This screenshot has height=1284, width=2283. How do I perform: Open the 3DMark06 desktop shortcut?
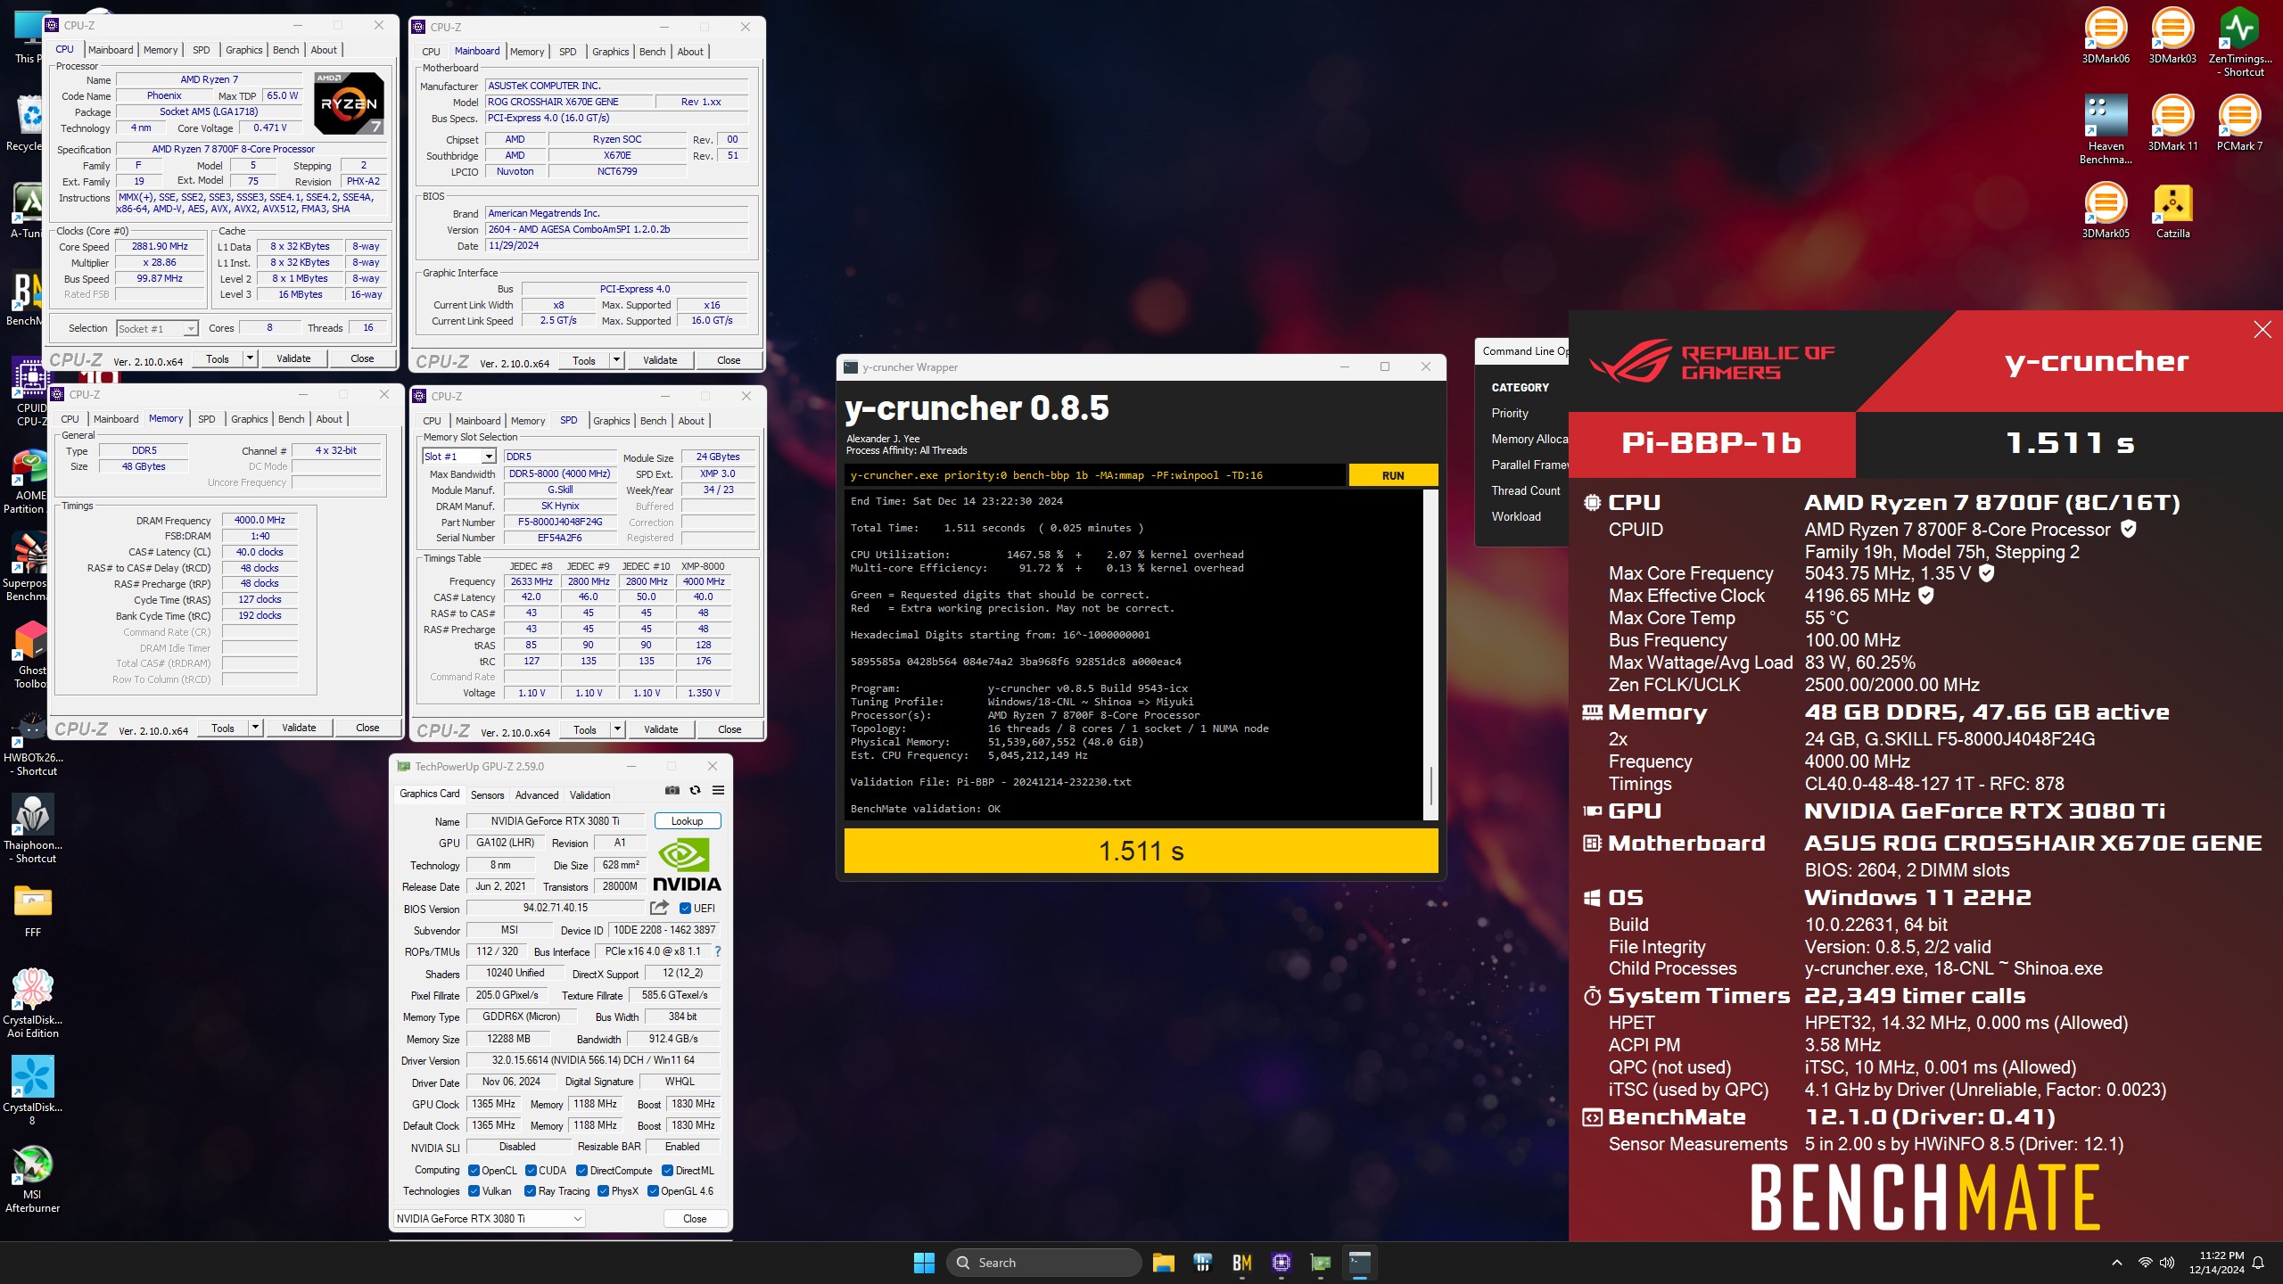(2106, 36)
